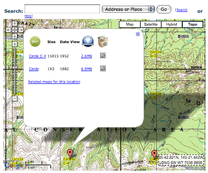Recenter map with center pan icon

tap(15, 30)
